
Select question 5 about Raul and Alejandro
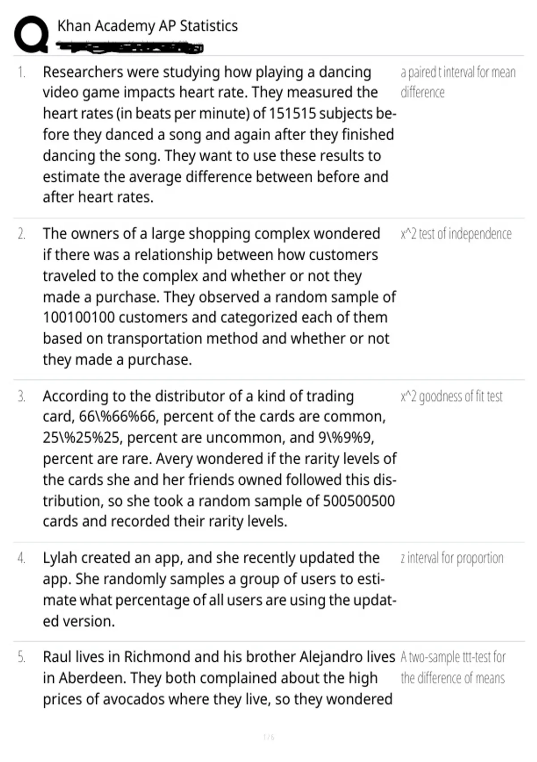219,678
